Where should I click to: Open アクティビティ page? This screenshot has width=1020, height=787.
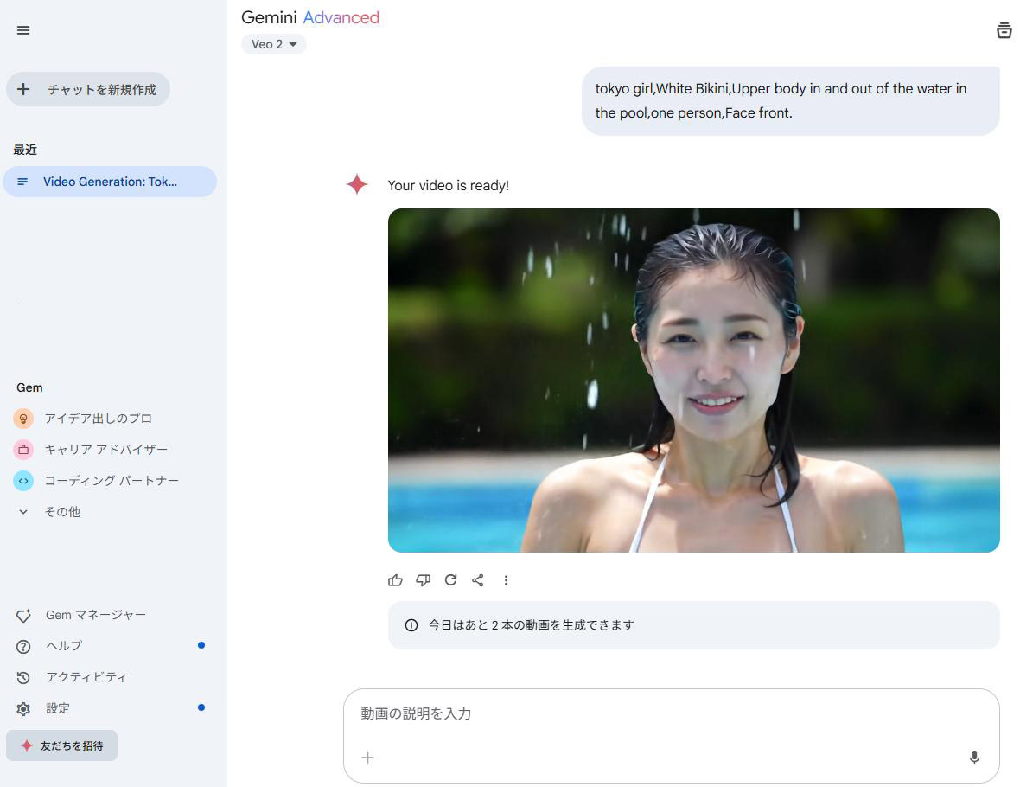click(x=86, y=677)
